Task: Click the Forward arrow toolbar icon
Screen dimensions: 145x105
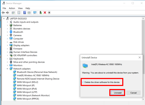Action: point(7,13)
